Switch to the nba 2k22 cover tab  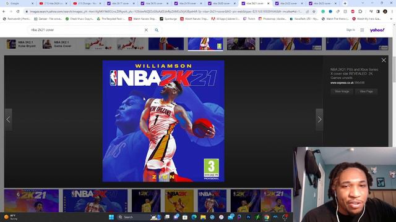coord(289,4)
